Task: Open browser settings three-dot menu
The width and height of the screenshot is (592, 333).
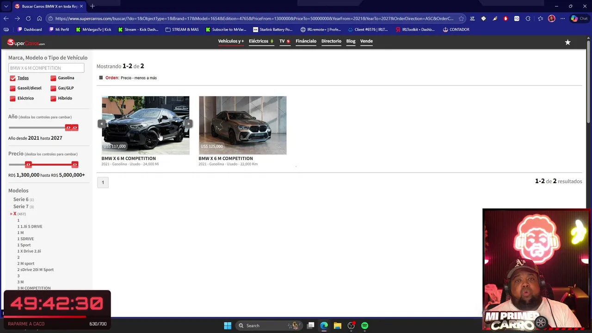Action: point(562,18)
